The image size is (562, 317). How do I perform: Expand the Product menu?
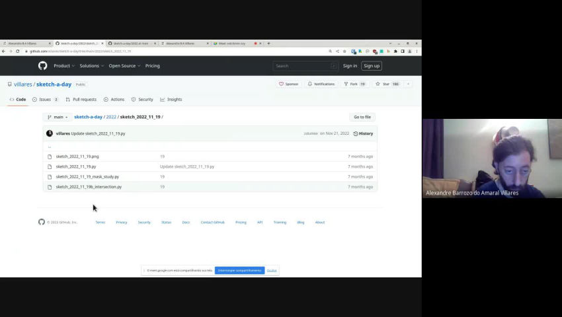64,66
